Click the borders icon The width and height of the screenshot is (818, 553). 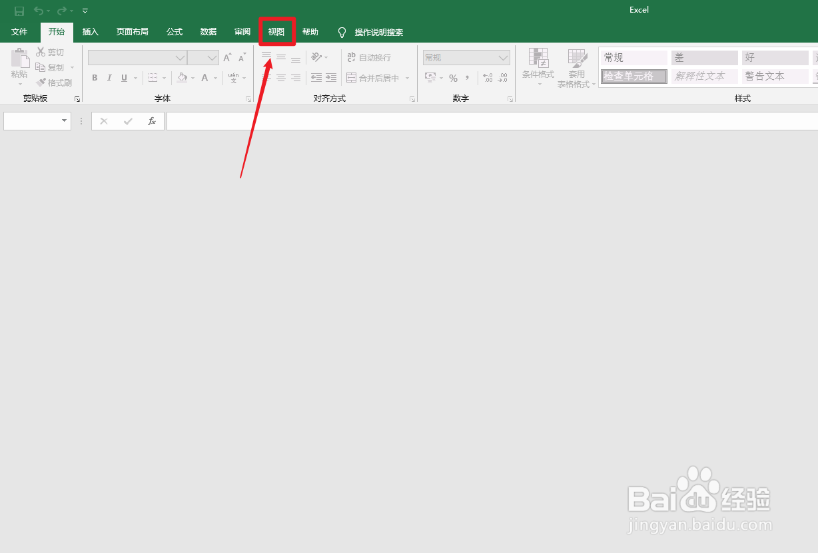pos(153,78)
